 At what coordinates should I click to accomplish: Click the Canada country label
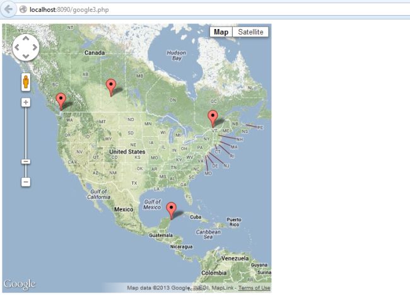pos(95,53)
